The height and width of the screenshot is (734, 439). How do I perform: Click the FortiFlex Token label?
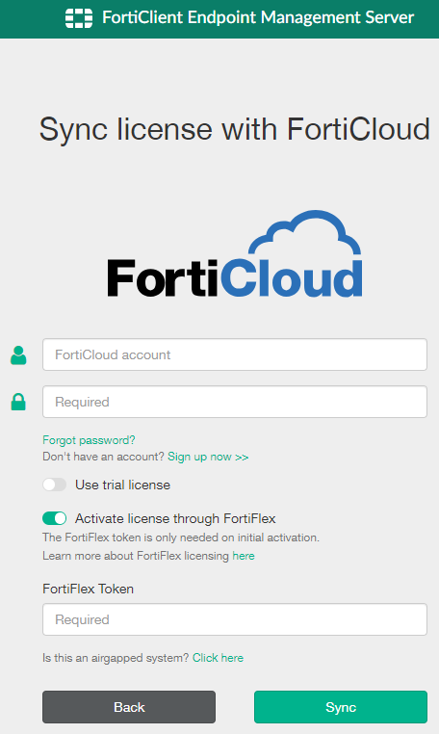point(88,589)
